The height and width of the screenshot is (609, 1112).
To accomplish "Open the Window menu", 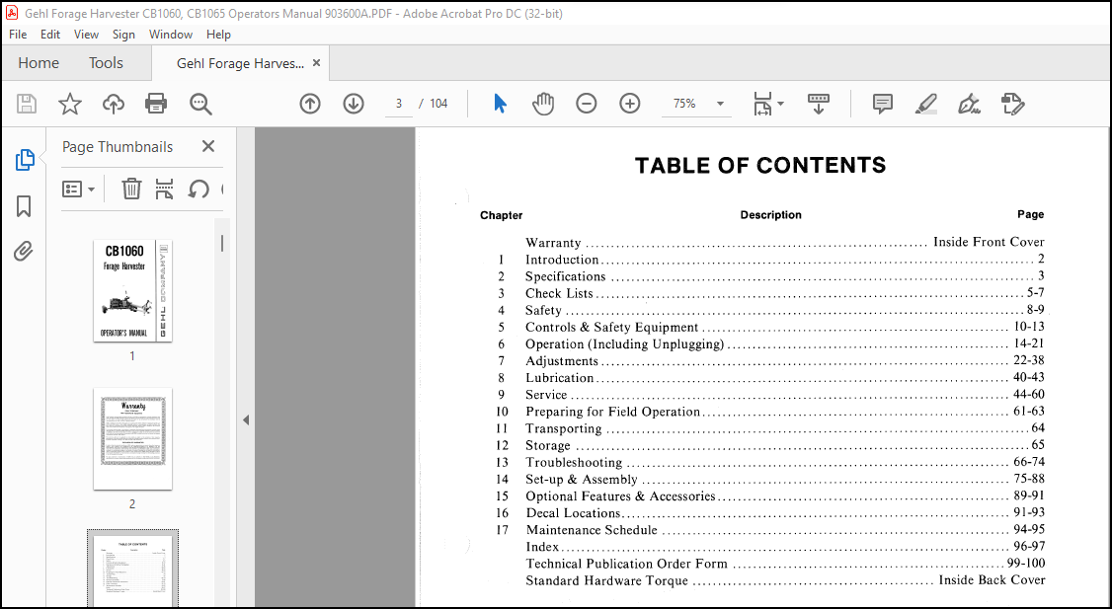I will pyautogui.click(x=170, y=34).
